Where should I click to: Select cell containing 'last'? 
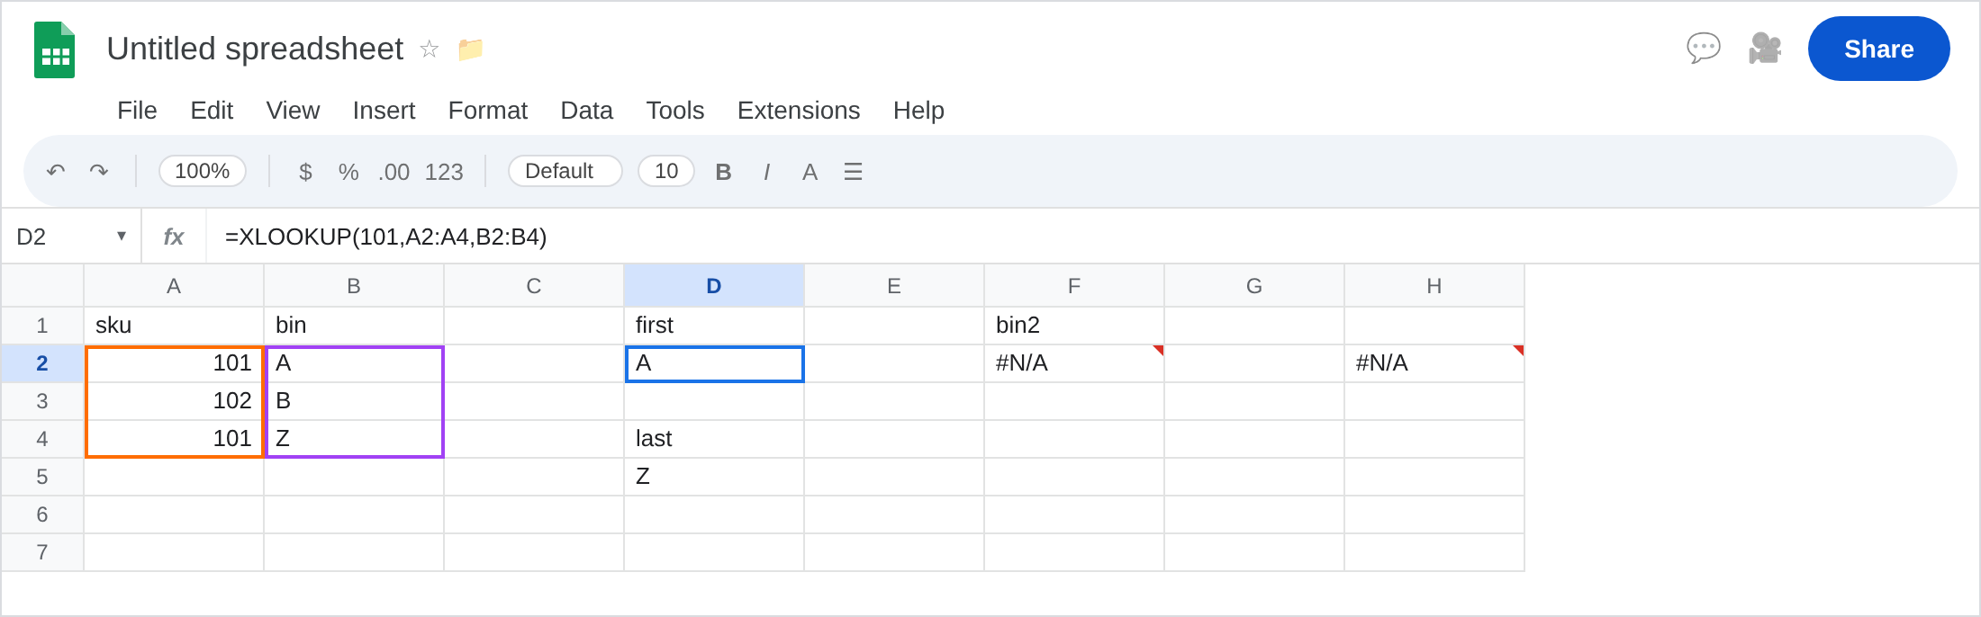[714, 439]
